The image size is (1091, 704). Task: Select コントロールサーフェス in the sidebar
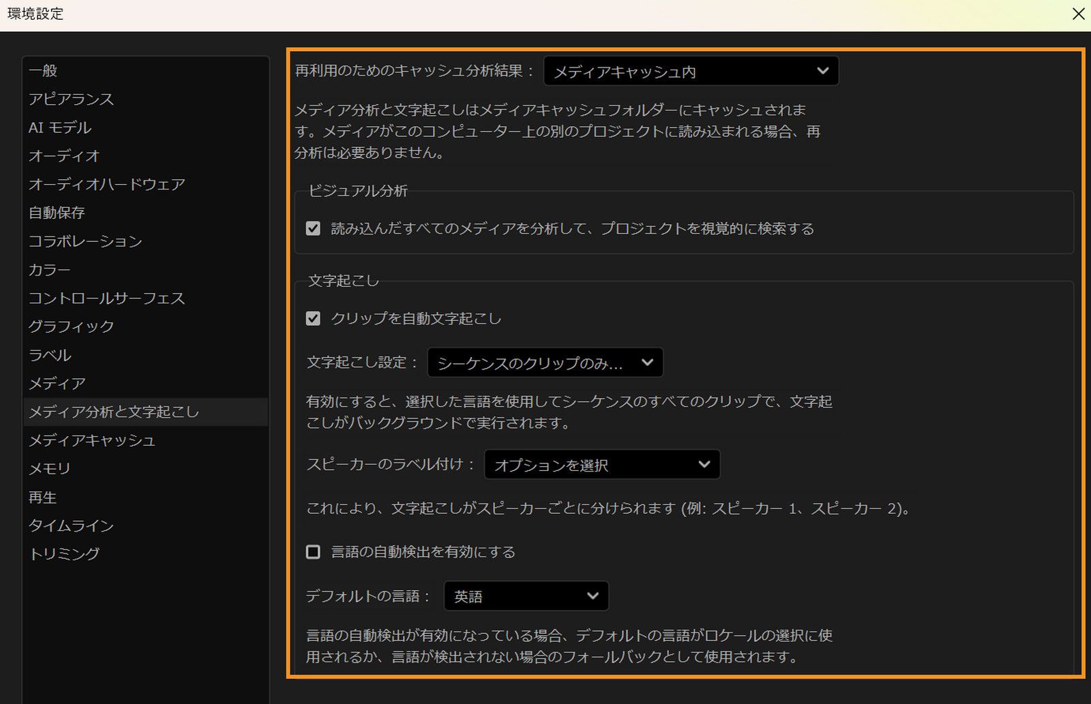[x=106, y=298]
